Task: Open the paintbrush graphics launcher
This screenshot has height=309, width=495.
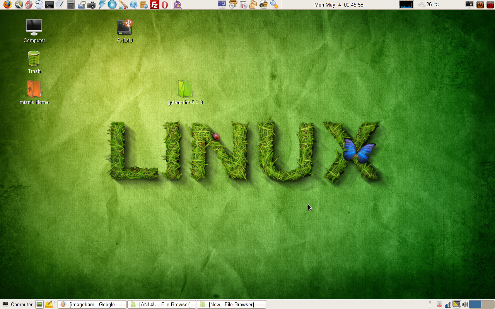Action: (123, 5)
